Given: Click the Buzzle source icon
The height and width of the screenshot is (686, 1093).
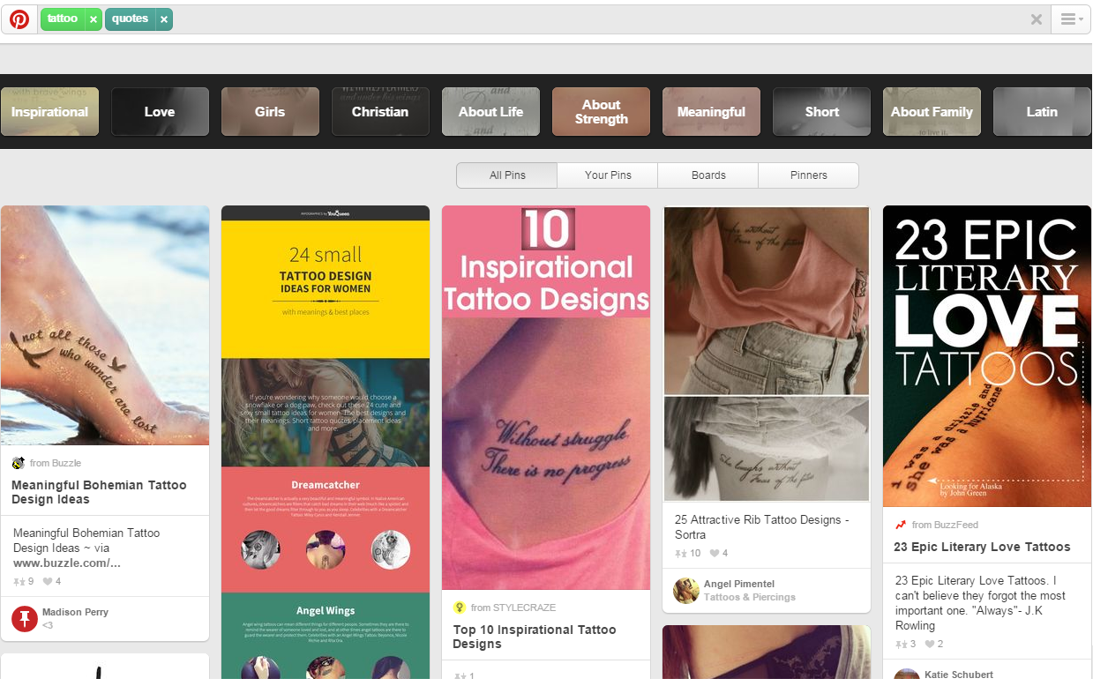Looking at the screenshot, I should (x=19, y=463).
